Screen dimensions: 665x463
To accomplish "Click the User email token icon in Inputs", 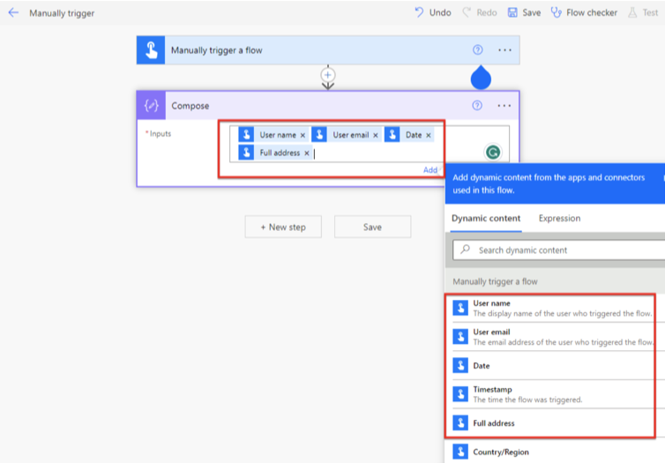I will [x=319, y=135].
